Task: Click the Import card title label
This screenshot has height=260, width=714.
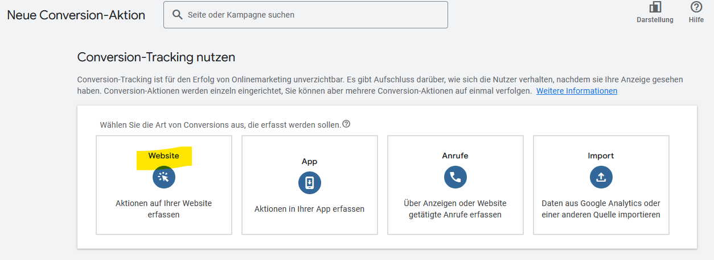Action: coord(601,156)
